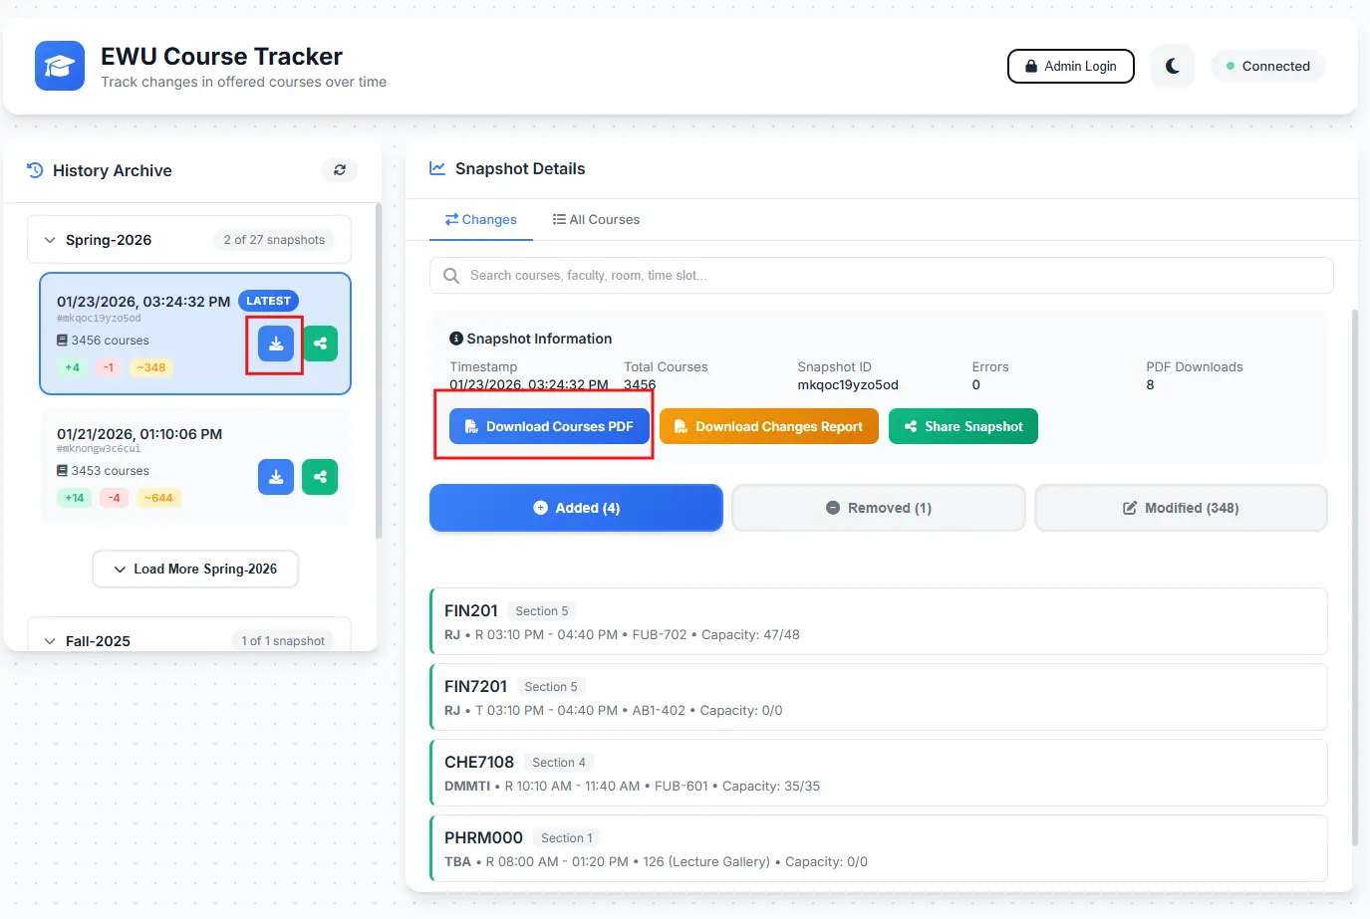Toggle dark mode with the moon icon
The height and width of the screenshot is (919, 1370).
(1172, 67)
